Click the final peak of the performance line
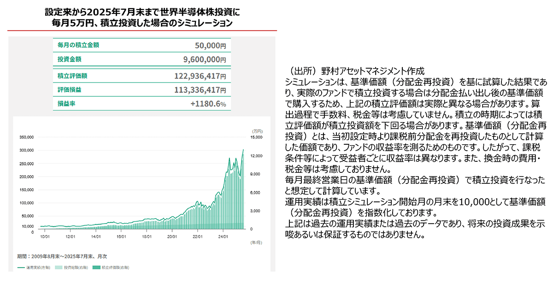 click(243, 150)
